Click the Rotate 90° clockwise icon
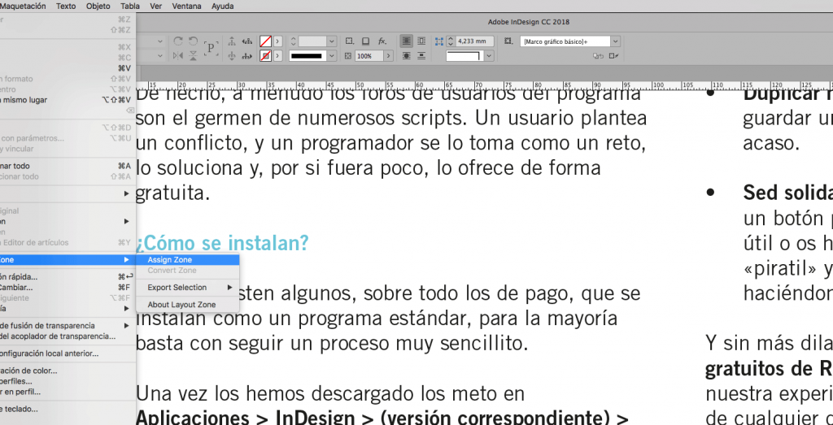Screen dimensions: 833x425 point(178,41)
